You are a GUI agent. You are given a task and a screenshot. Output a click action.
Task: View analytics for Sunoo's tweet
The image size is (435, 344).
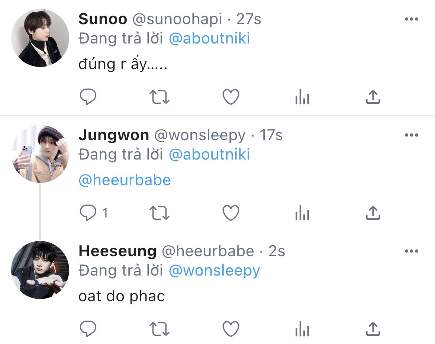[302, 97]
